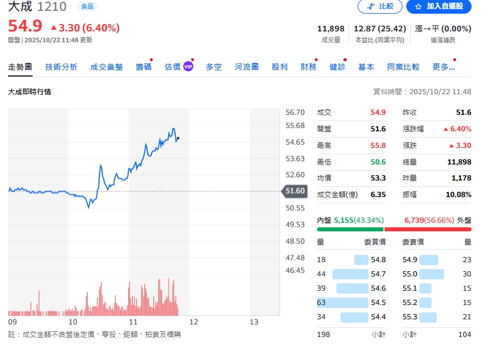The image size is (483, 353).
Task: Expand the 更多 menu
Action: pos(444,67)
